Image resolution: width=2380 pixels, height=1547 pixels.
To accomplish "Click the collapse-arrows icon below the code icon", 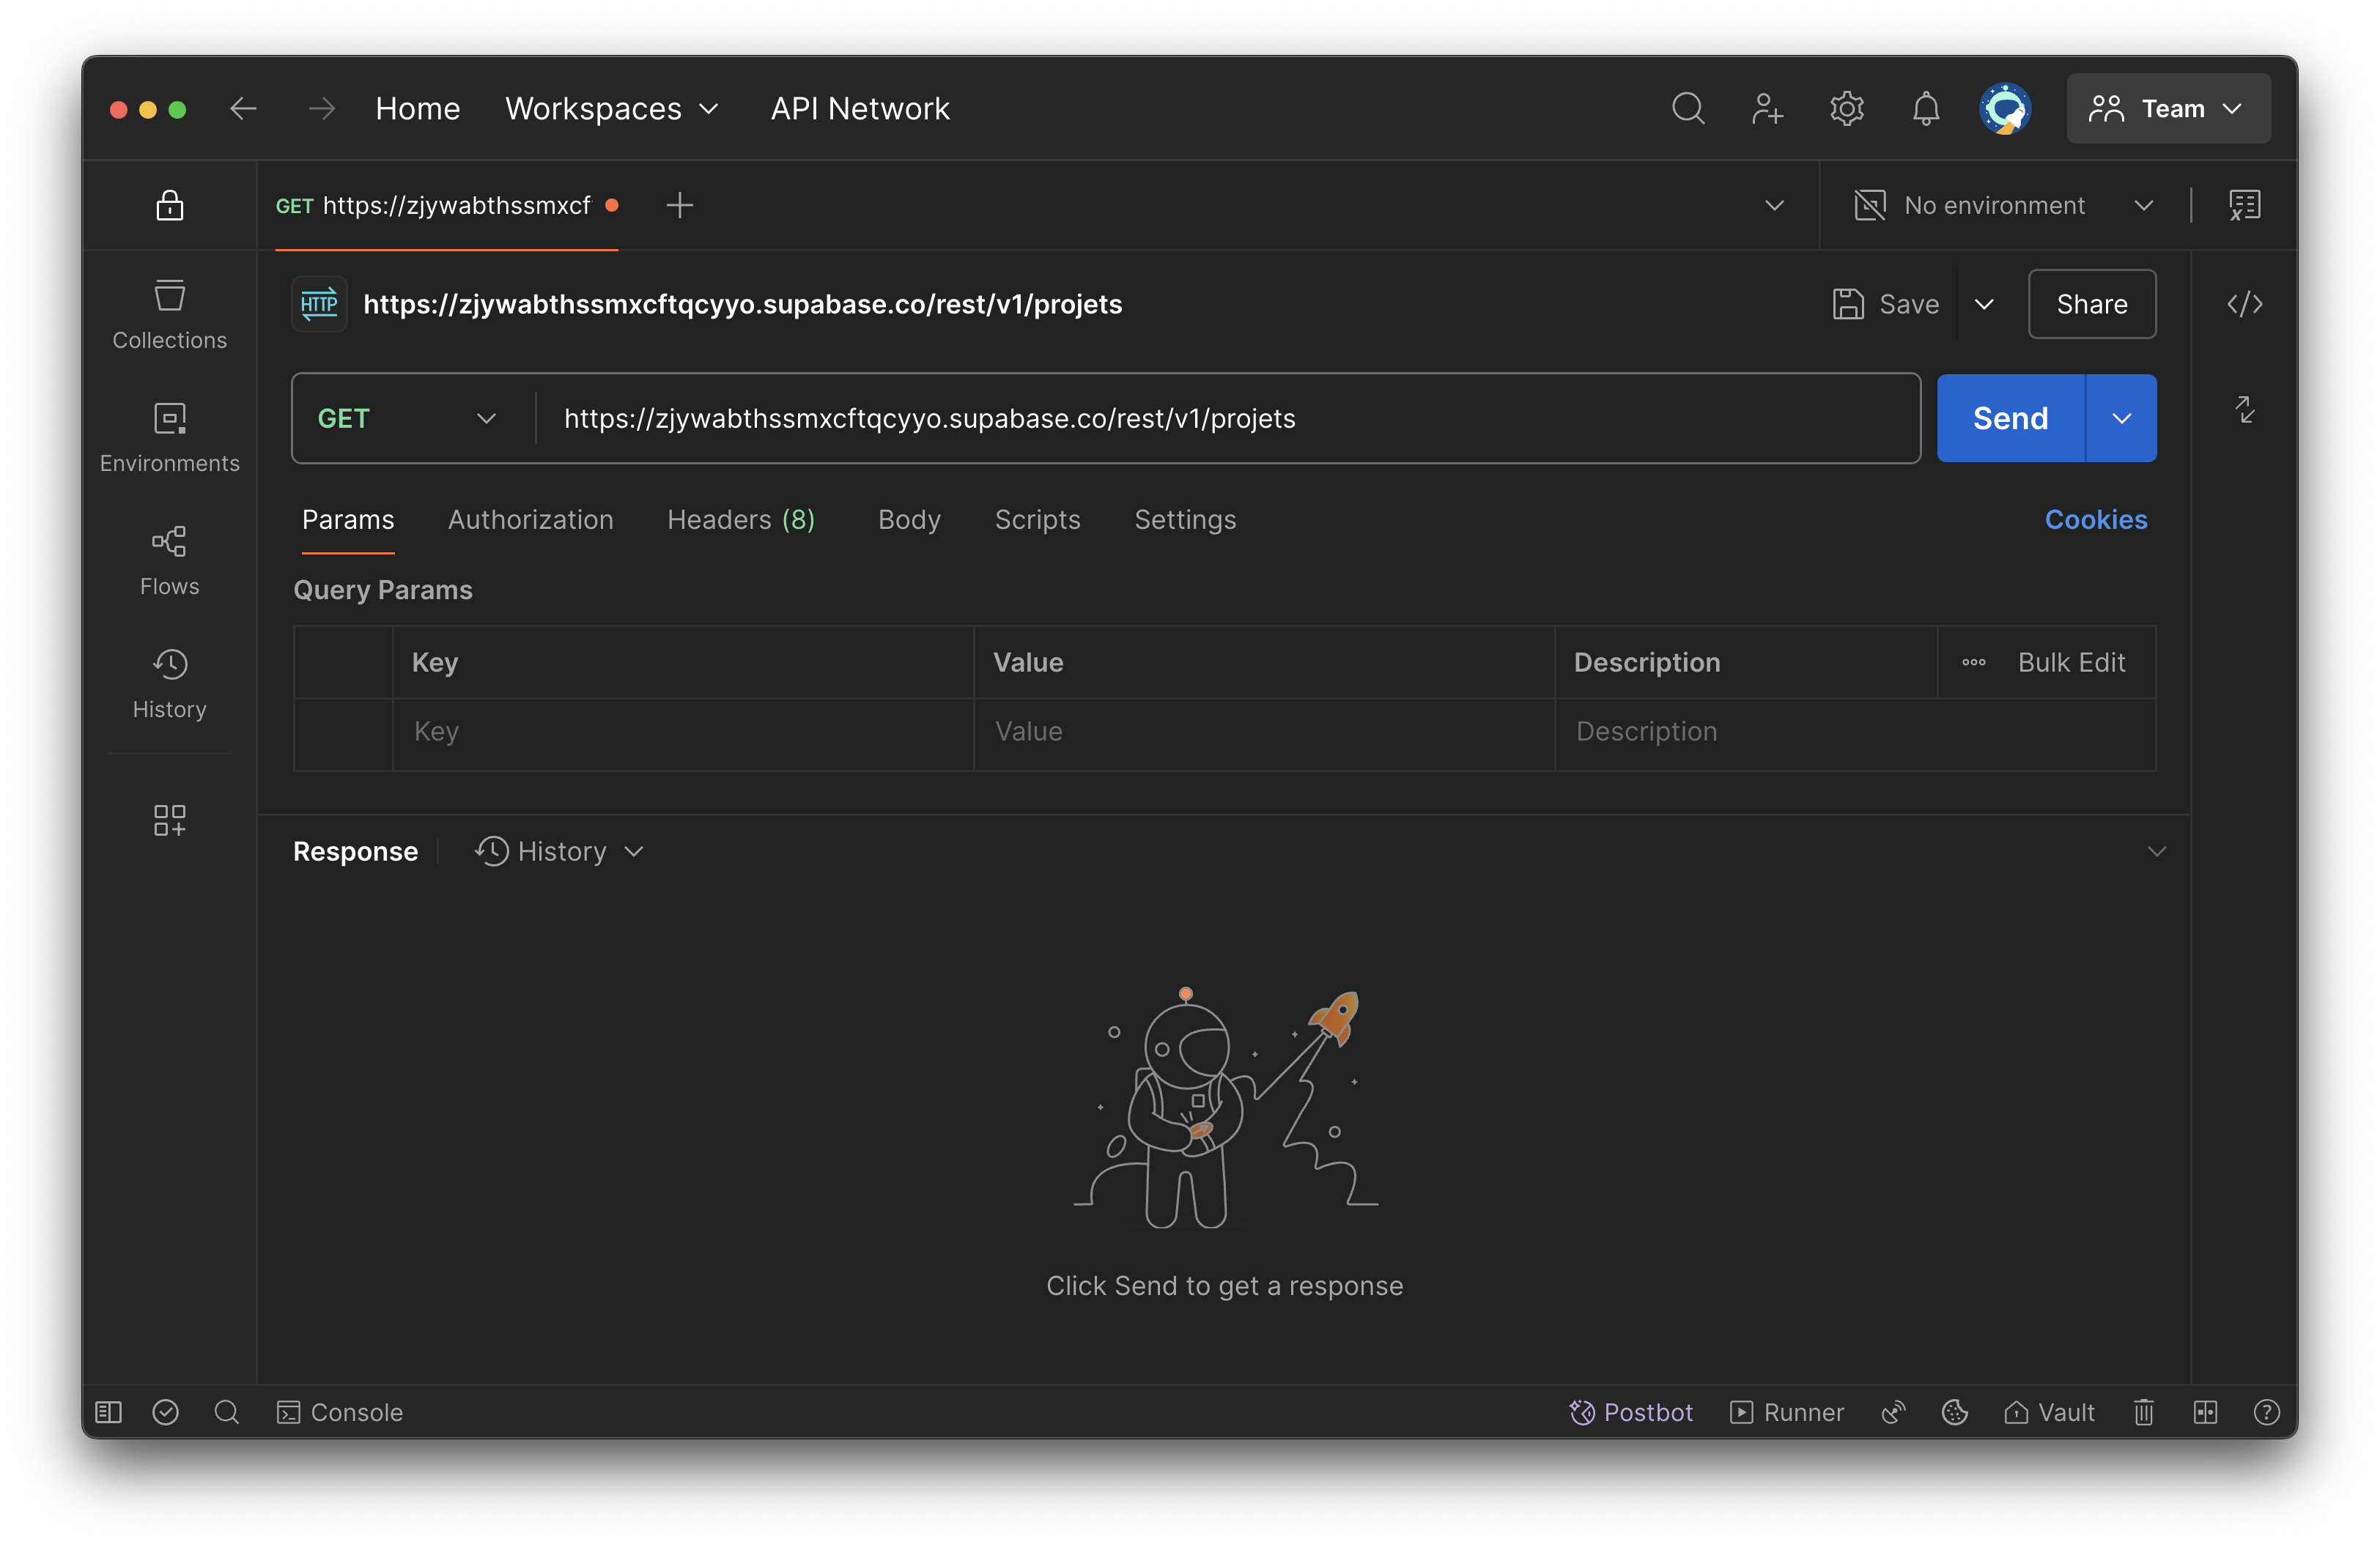I will point(2244,409).
